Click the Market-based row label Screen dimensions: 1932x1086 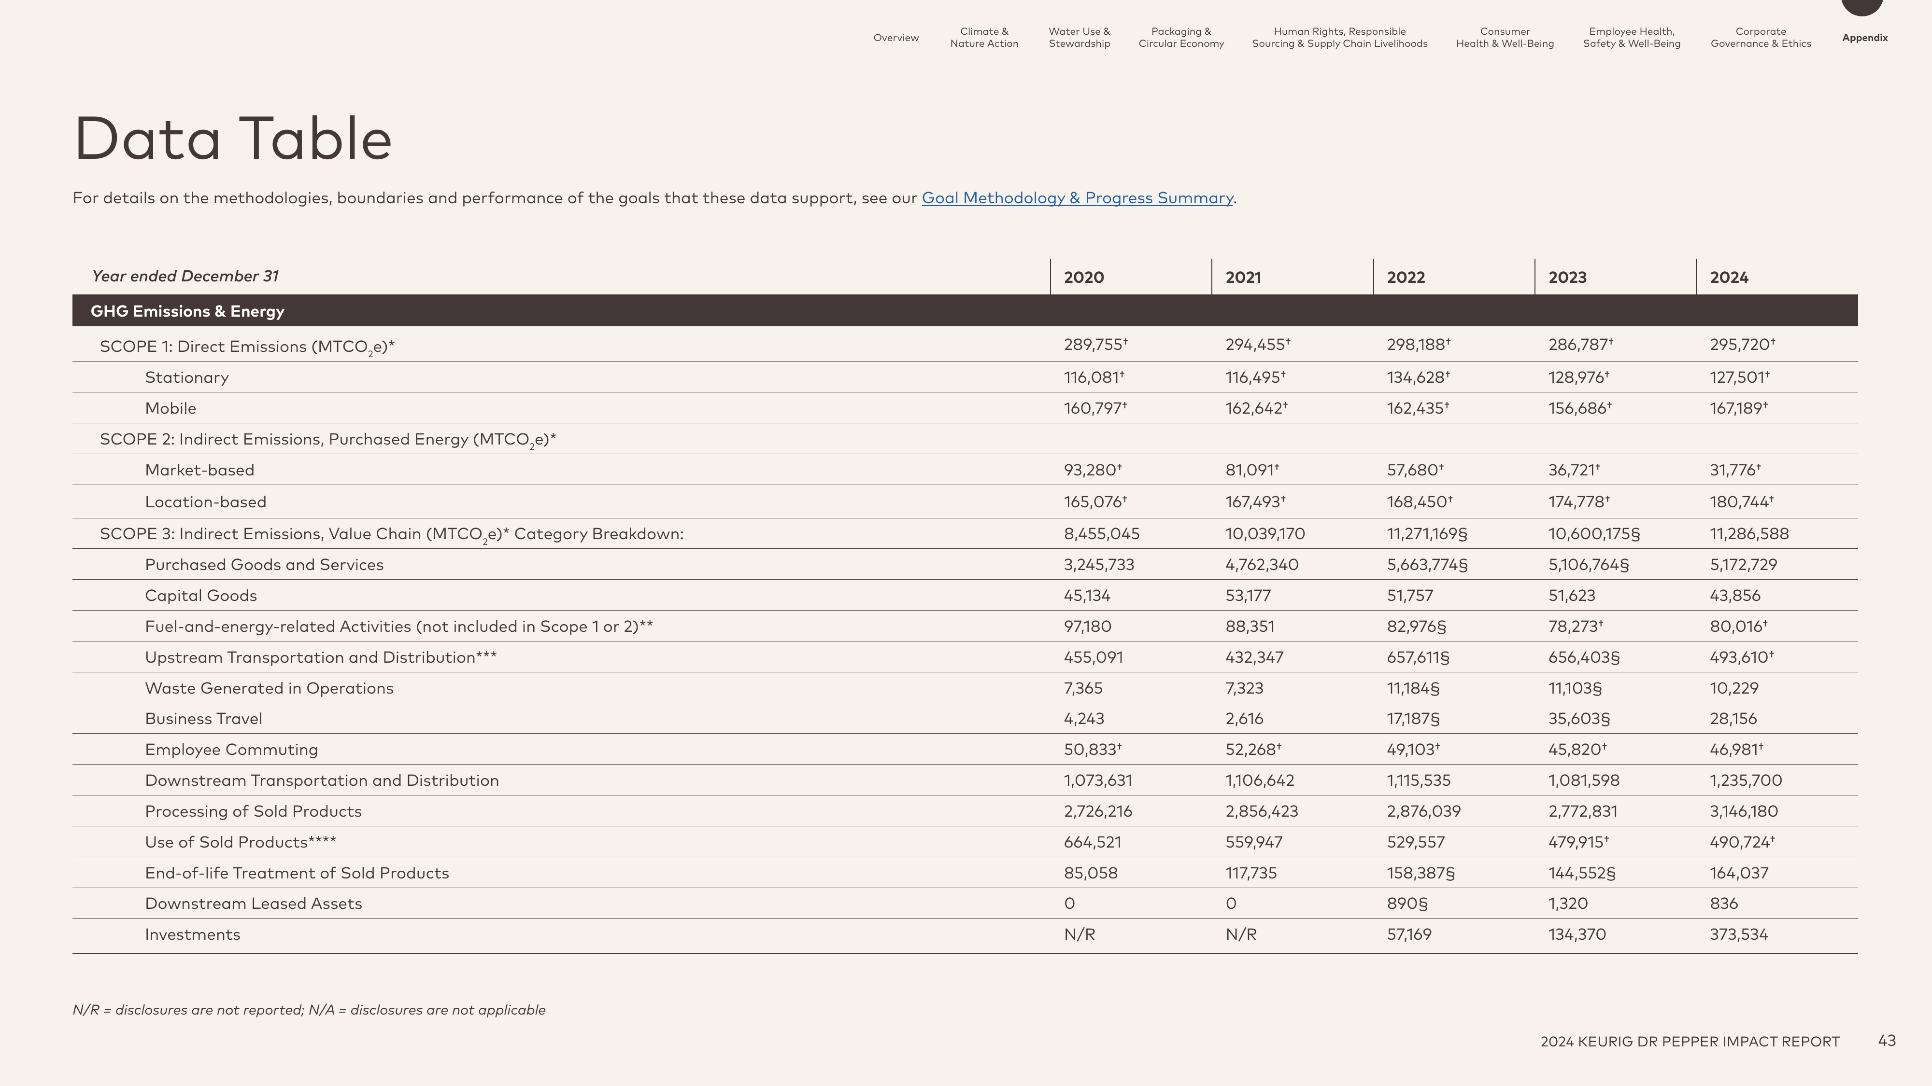tap(199, 470)
